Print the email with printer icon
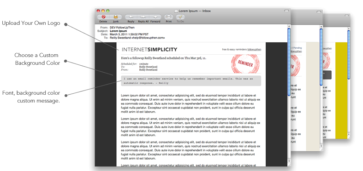This screenshot has width=363, height=171. coord(168,17)
